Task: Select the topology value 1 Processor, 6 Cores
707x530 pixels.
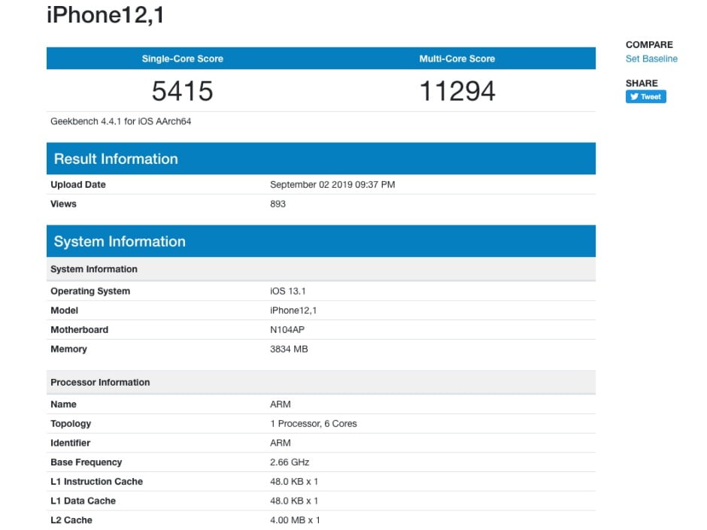Action: 313,424
